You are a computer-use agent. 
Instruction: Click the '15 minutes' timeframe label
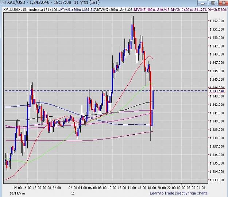coord(31,9)
